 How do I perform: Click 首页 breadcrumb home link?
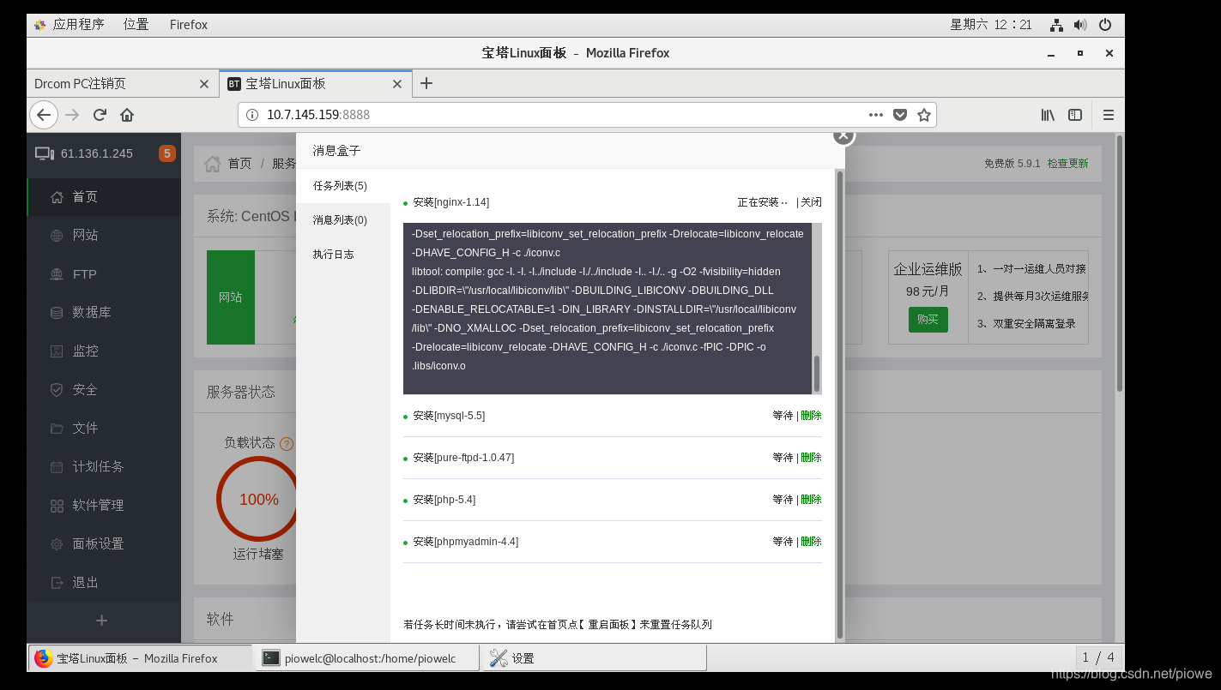(x=239, y=164)
